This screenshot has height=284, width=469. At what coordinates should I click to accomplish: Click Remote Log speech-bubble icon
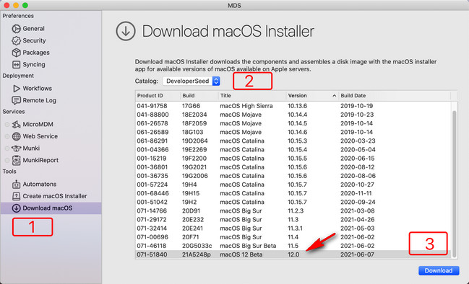click(16, 100)
